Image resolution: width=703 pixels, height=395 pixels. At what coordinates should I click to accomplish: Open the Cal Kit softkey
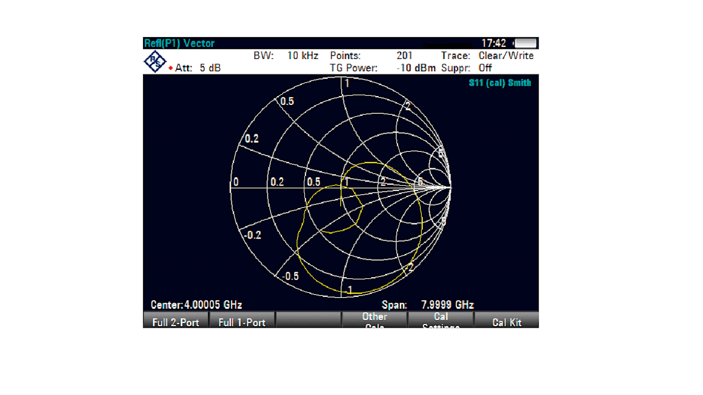(506, 320)
